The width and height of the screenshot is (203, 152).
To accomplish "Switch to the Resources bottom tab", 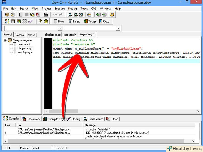I will point(31,119).
